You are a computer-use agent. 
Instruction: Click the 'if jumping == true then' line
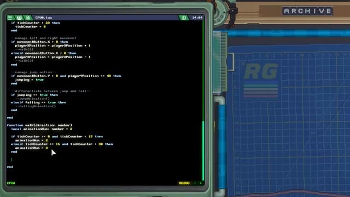(x=34, y=95)
